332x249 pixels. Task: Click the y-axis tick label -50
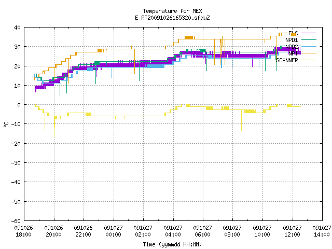pos(16,202)
